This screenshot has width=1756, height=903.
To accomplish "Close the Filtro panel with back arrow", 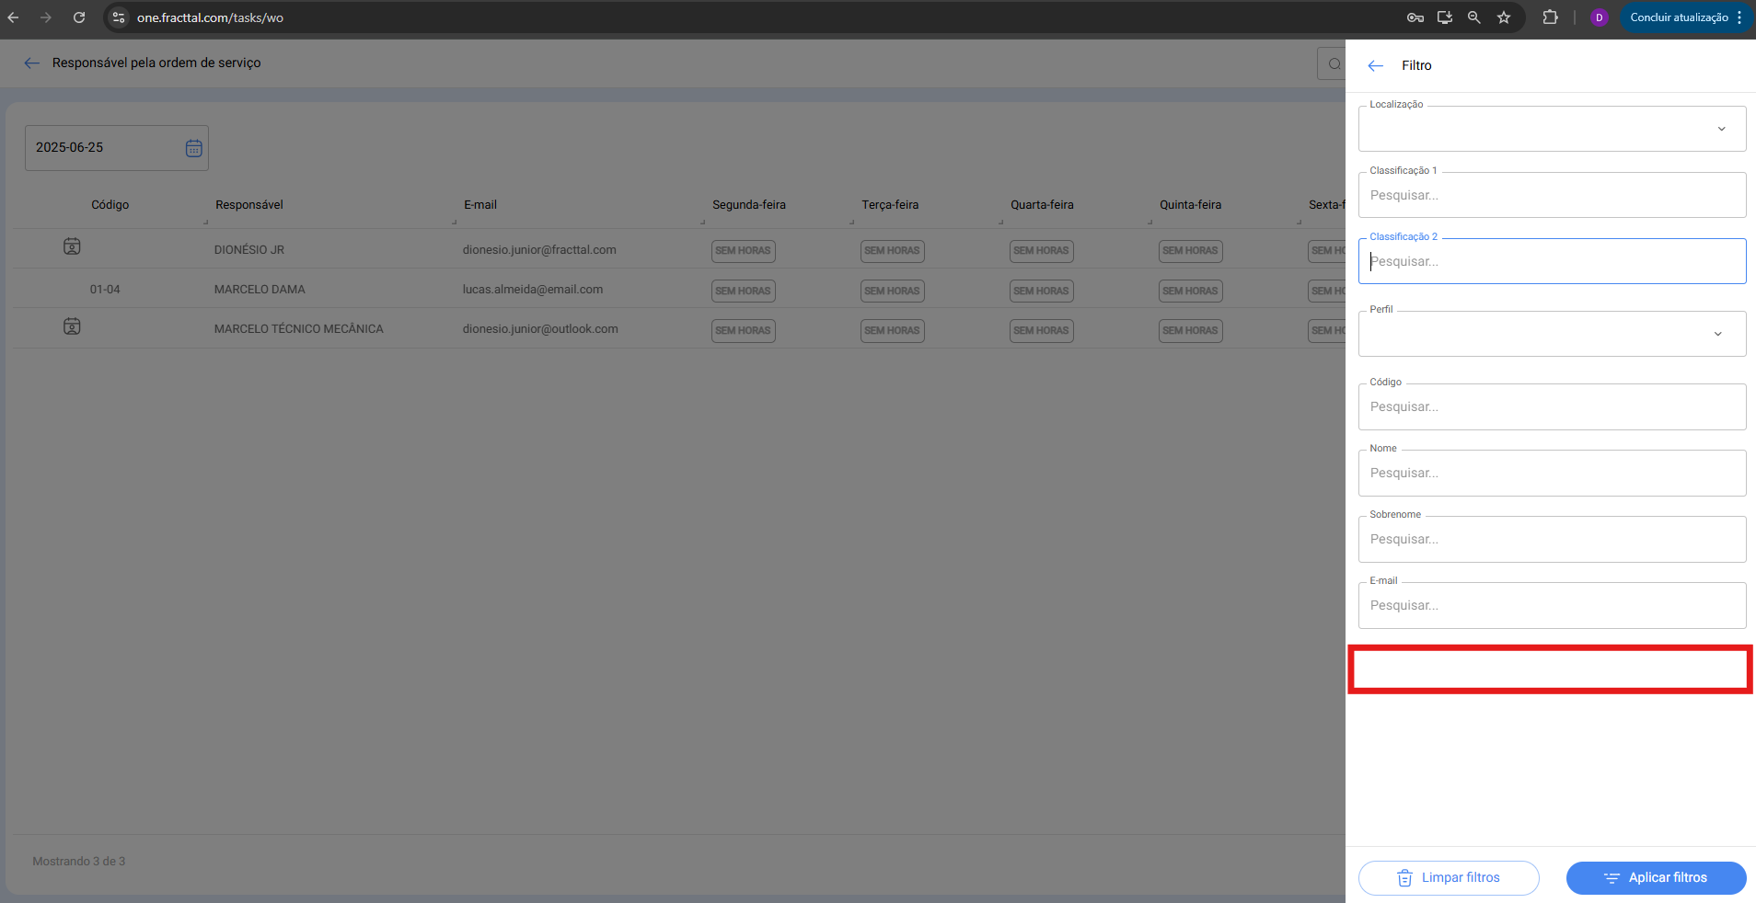I will [1376, 65].
